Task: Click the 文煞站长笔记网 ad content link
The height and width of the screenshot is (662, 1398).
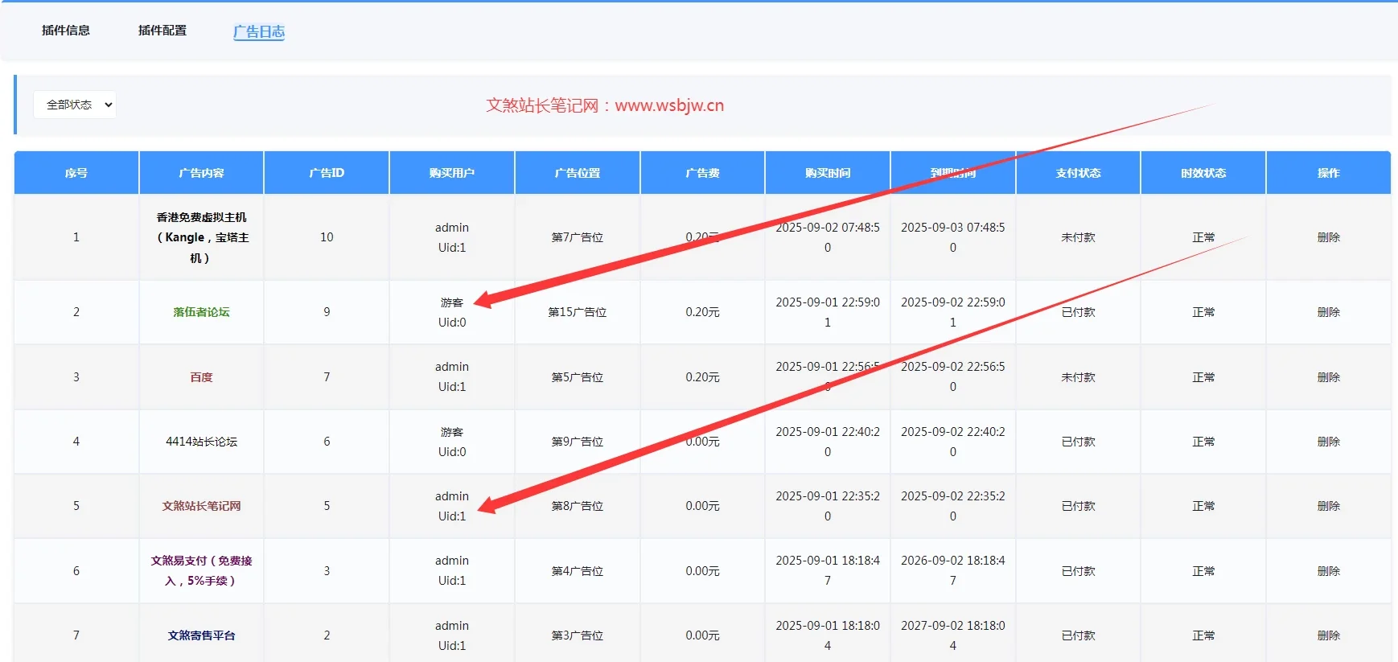Action: click(201, 506)
